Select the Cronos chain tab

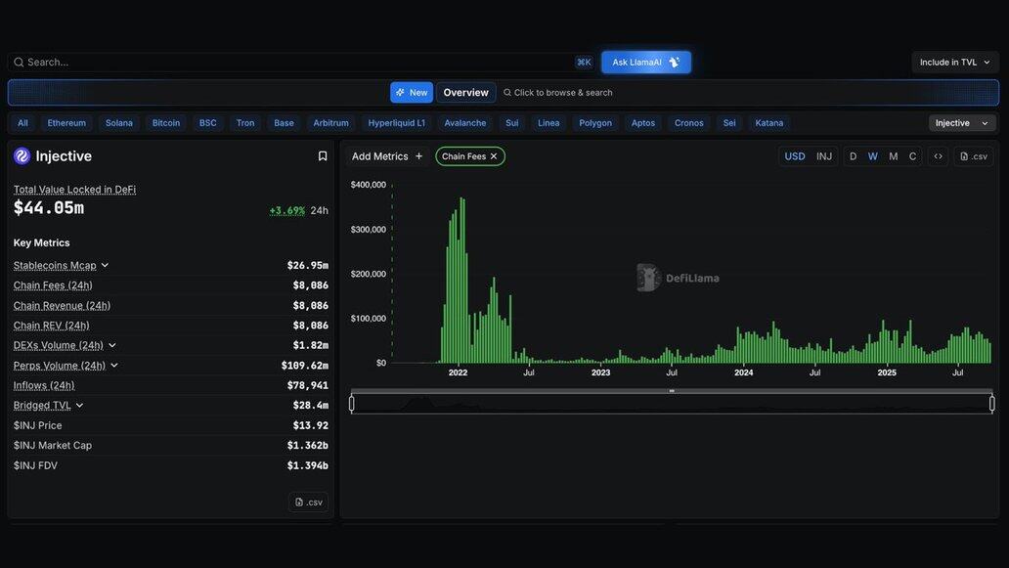pos(688,123)
